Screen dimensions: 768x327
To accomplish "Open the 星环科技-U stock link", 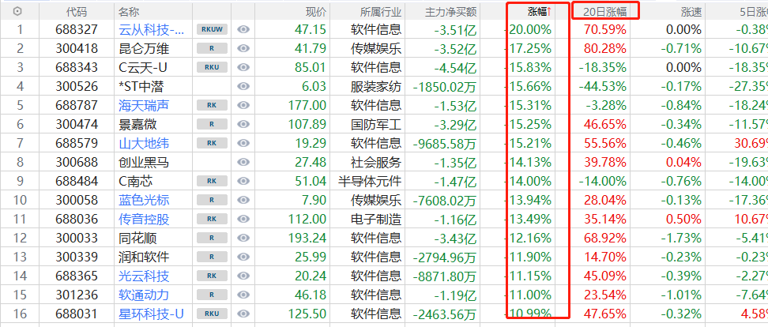I will tap(152, 314).
